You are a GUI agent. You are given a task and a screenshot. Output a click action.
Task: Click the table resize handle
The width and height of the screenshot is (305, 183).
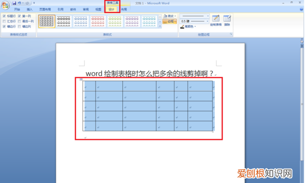point(213,132)
